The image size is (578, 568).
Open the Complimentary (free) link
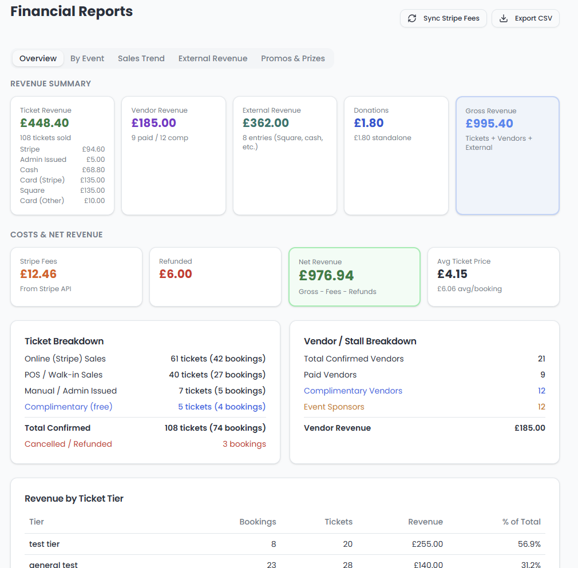[x=69, y=407]
